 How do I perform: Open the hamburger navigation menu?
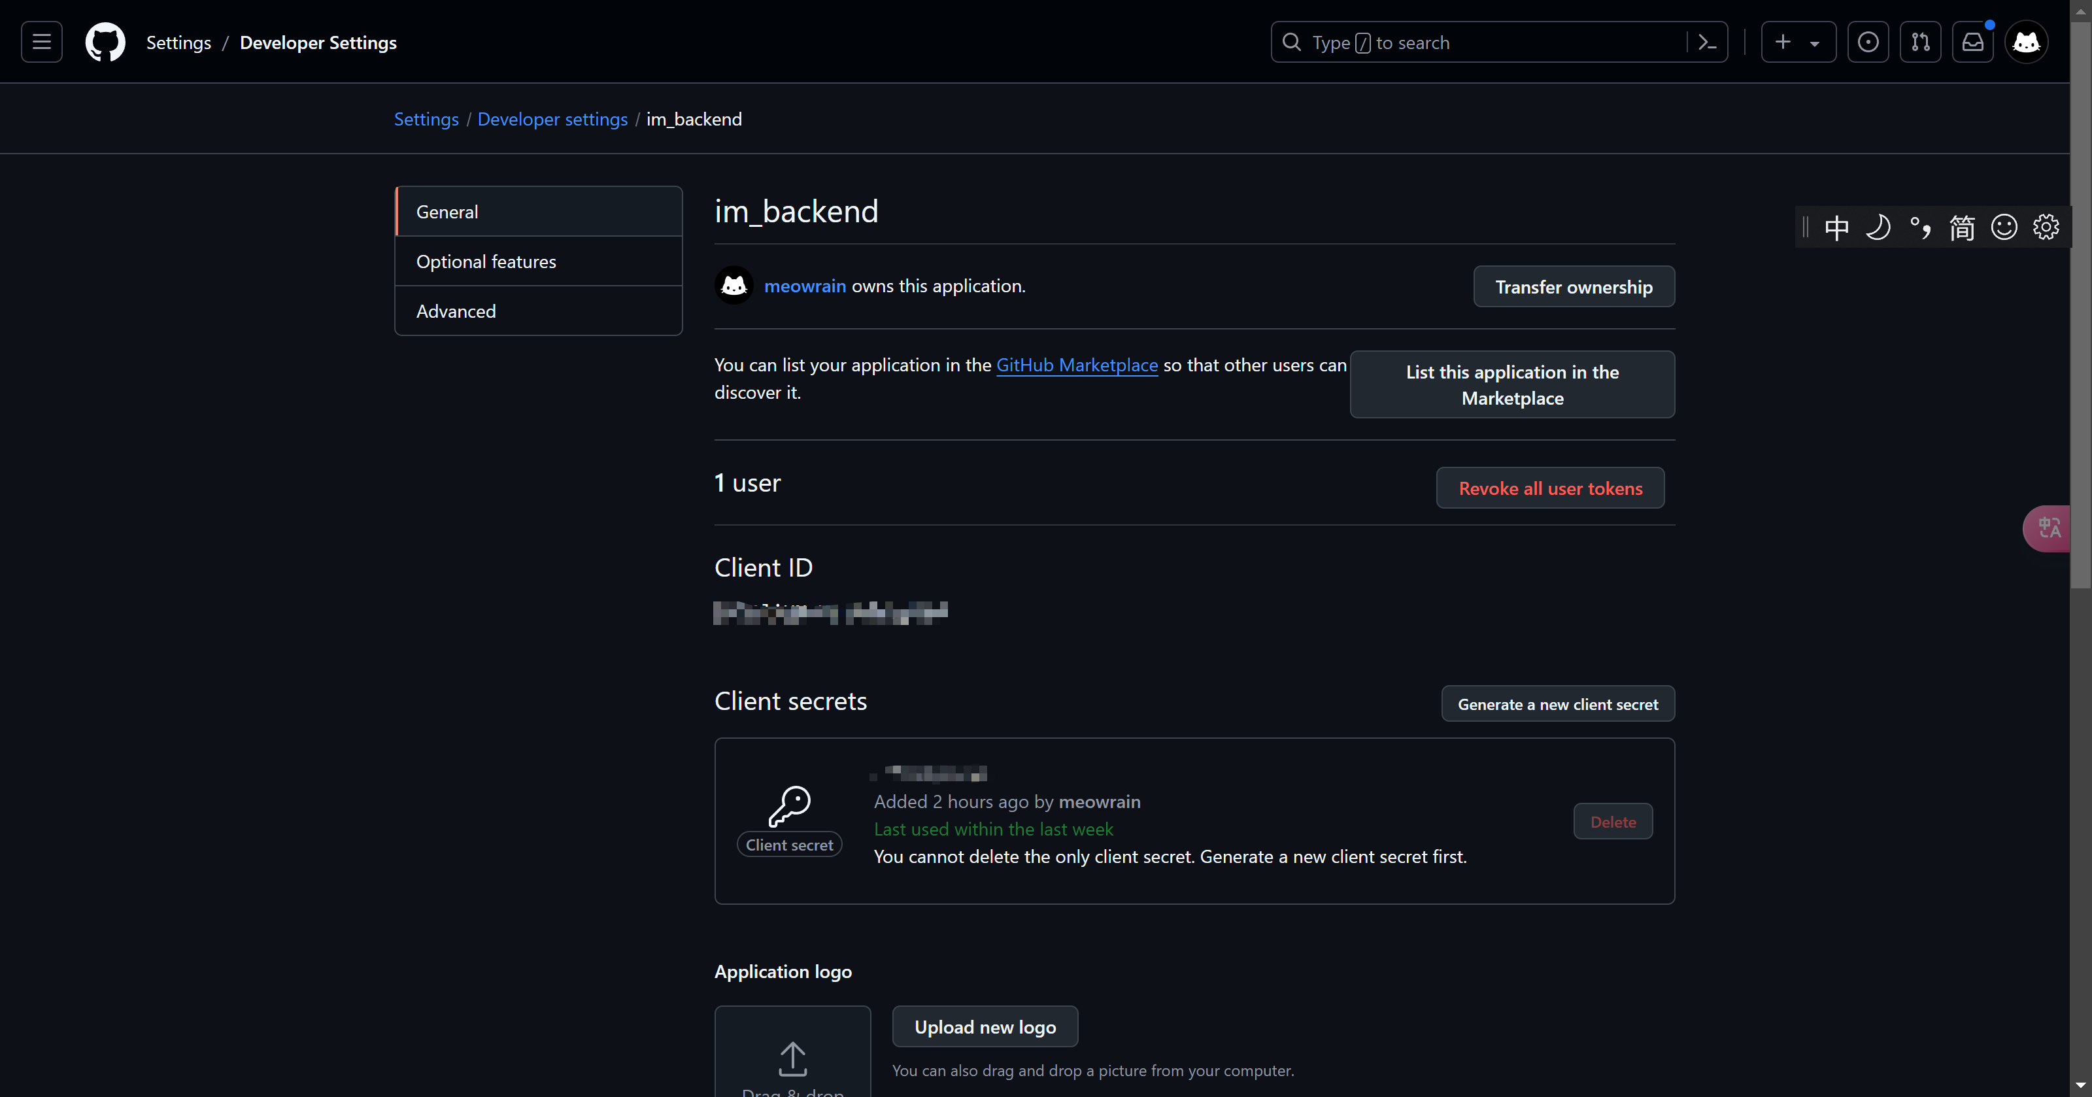(x=41, y=42)
